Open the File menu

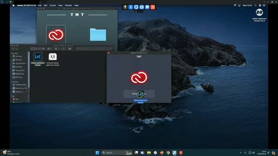(x=40, y=6)
